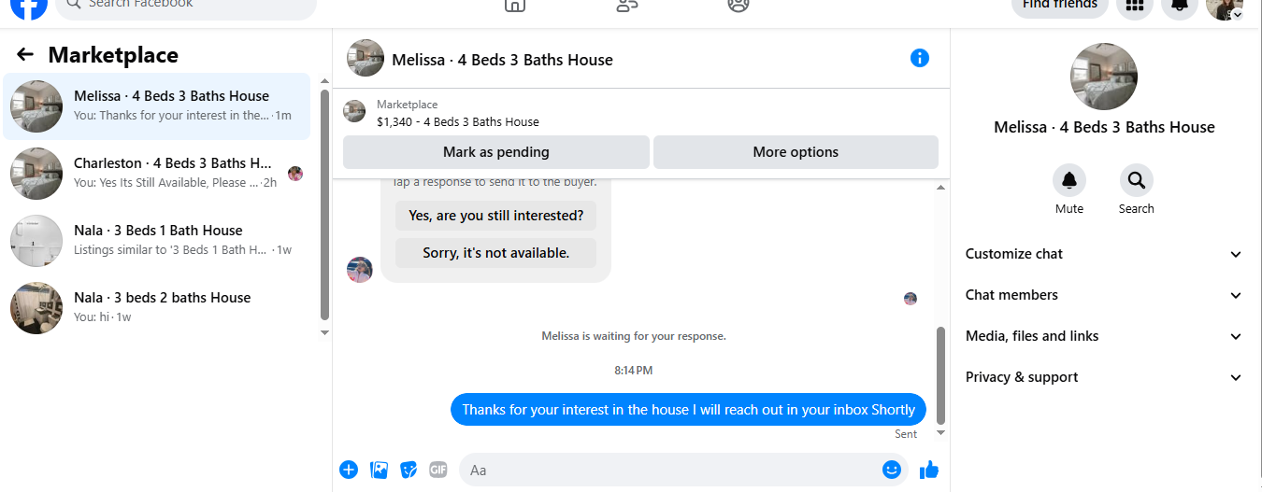Open the GIF selector
Screen dimensions: 1262x492
438,470
